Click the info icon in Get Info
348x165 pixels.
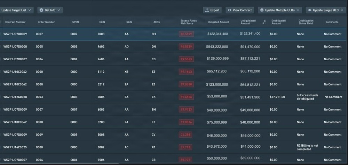click(x=41, y=10)
